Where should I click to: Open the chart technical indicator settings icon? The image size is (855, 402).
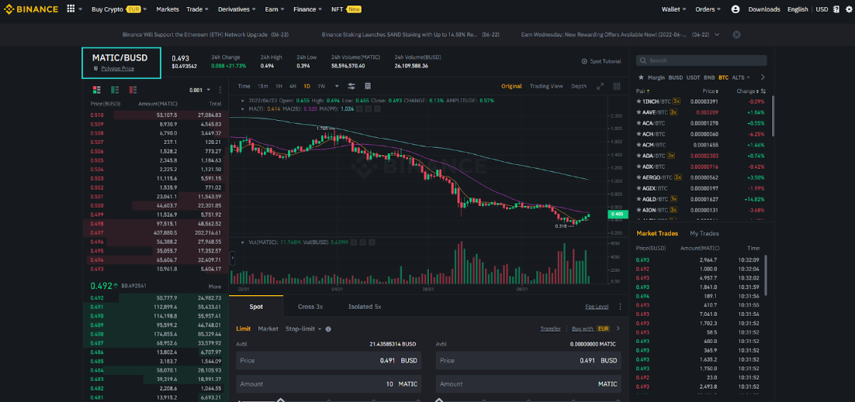click(351, 86)
